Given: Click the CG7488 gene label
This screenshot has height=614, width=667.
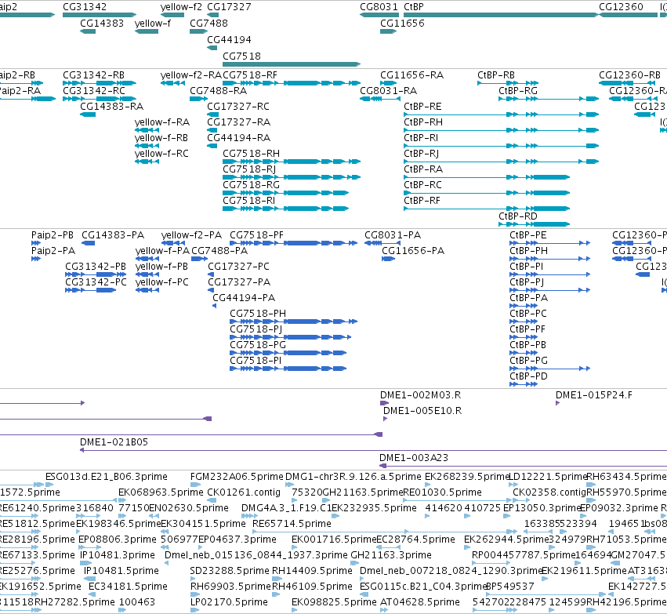Looking at the screenshot, I should tap(208, 23).
